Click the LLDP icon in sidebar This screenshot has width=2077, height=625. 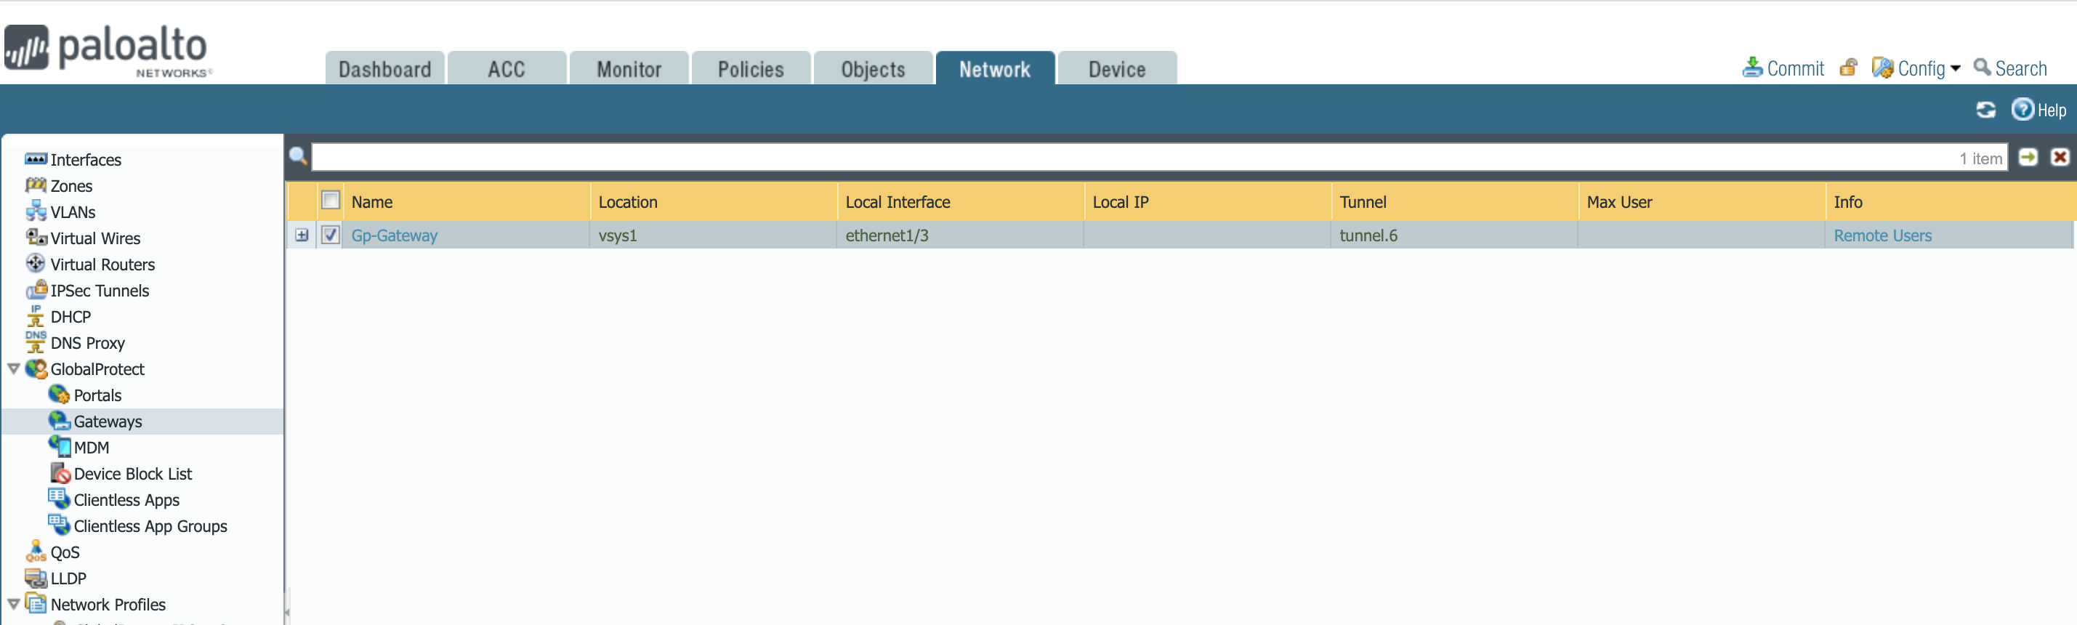36,578
